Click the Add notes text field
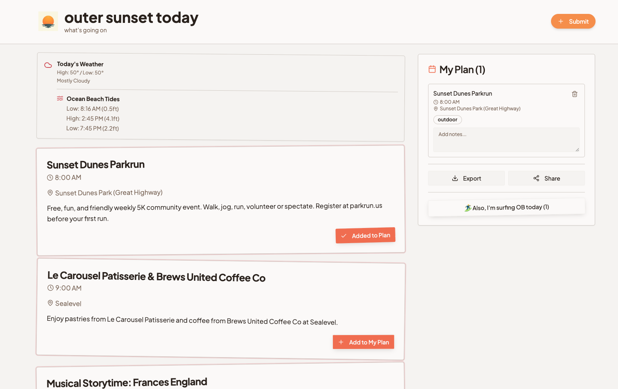 (506, 140)
